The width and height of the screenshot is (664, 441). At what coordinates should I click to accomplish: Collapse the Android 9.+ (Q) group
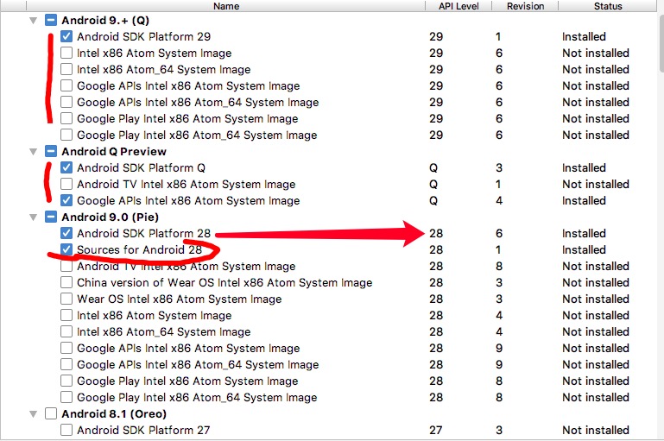(34, 21)
